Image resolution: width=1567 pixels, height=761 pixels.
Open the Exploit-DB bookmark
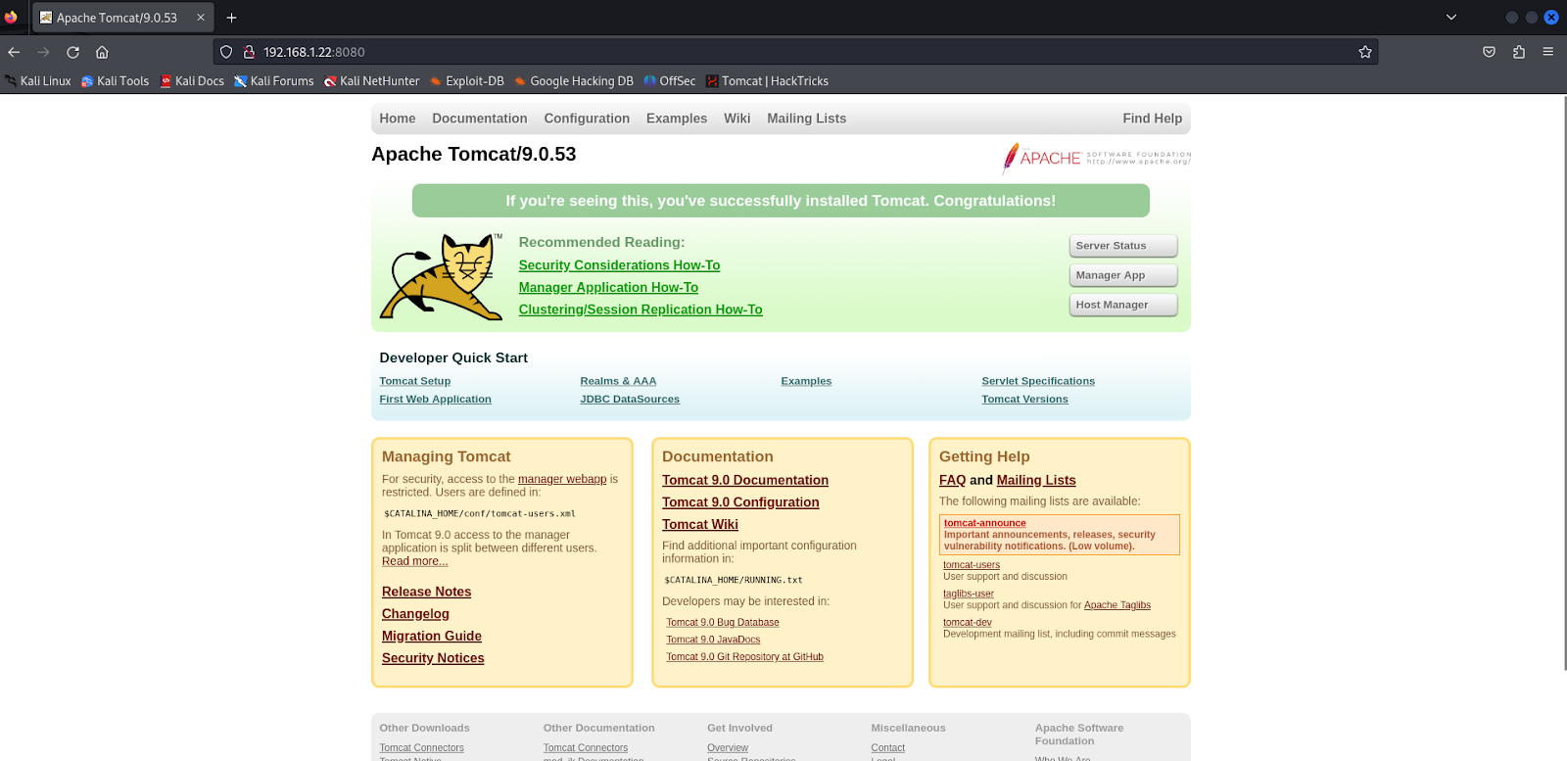click(467, 81)
